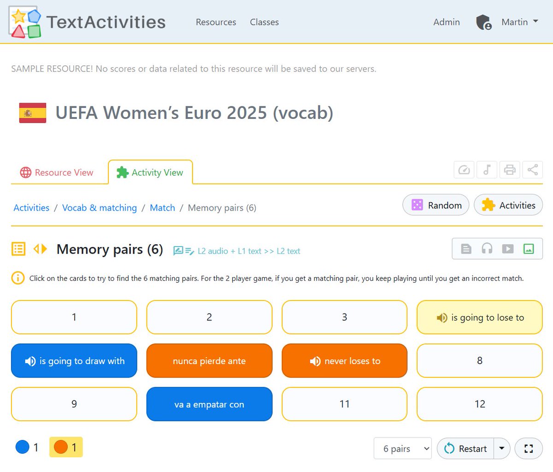This screenshot has width=553, height=472.
Task: Flip memory card 8
Action: pyautogui.click(x=480, y=360)
